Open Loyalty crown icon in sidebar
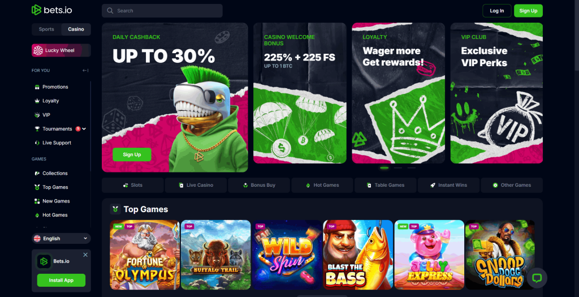 [x=37, y=101]
